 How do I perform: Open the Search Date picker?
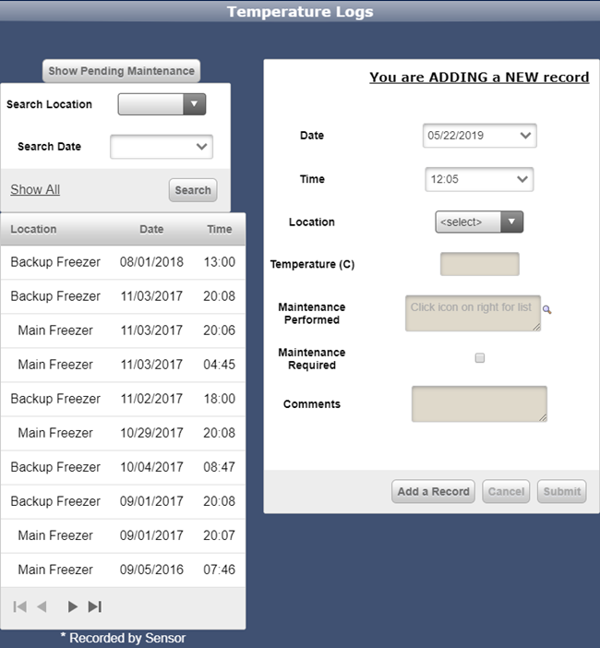coord(162,147)
